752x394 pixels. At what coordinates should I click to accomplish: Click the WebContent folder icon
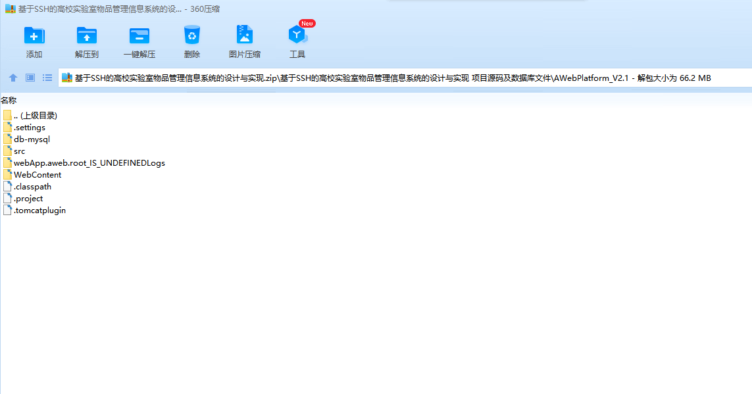pos(7,174)
